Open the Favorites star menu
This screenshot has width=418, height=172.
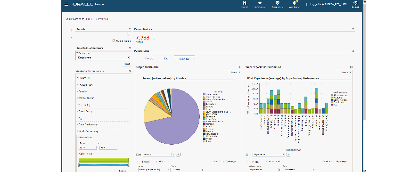(x=260, y=5)
